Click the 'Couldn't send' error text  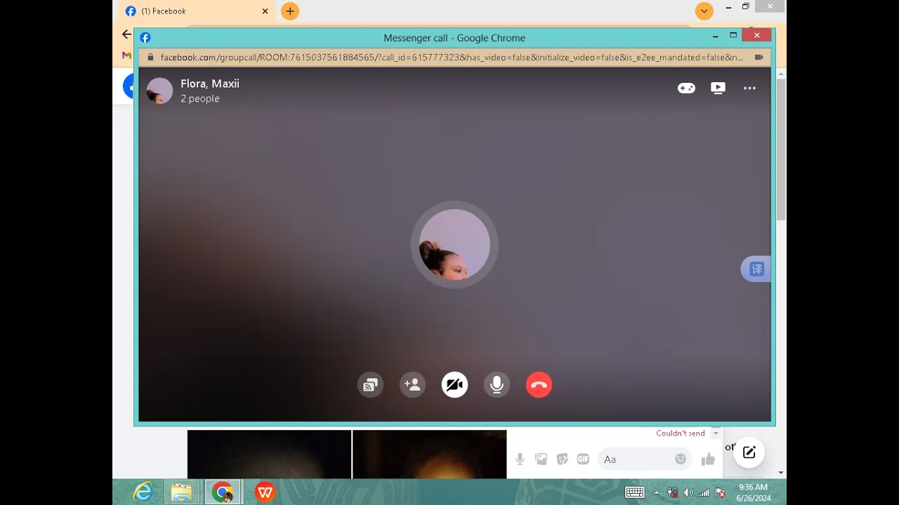click(680, 433)
